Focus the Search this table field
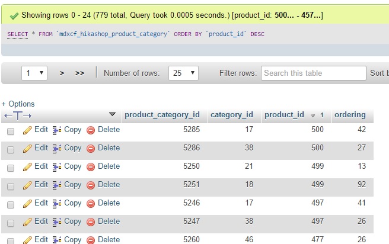 pos(314,73)
